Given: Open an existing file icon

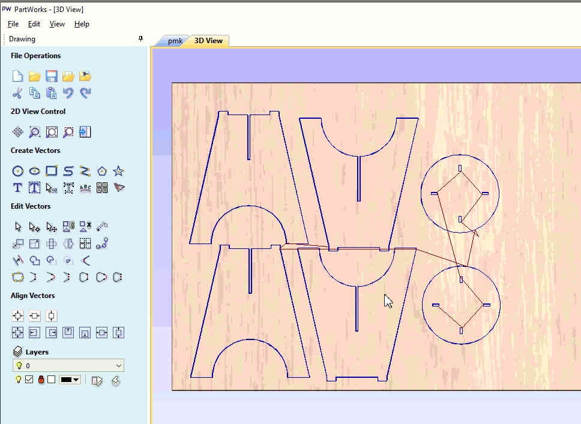Looking at the screenshot, I should click(x=34, y=76).
